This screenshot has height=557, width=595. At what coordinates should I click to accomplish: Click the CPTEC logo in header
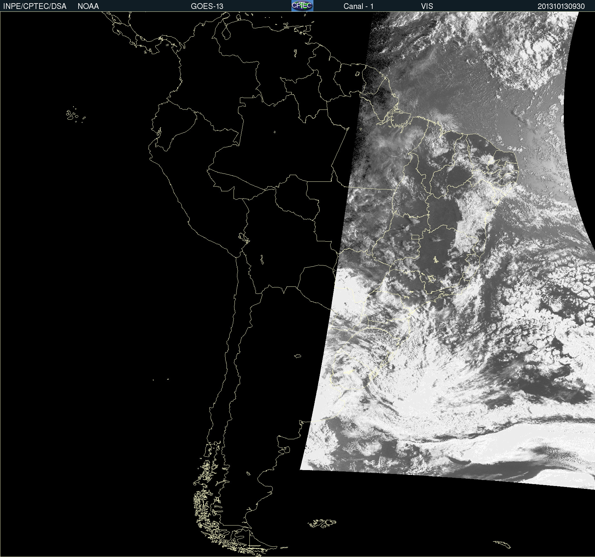302,6
